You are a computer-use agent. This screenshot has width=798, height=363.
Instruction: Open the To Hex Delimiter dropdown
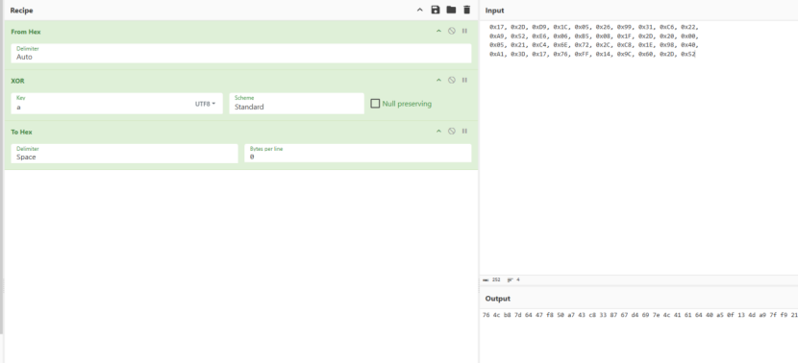(125, 154)
